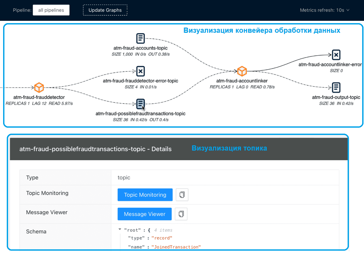Screen dimensions: 364x253
Task: Click the atm-fraud-accountlinker cube icon
Action: (242, 71)
